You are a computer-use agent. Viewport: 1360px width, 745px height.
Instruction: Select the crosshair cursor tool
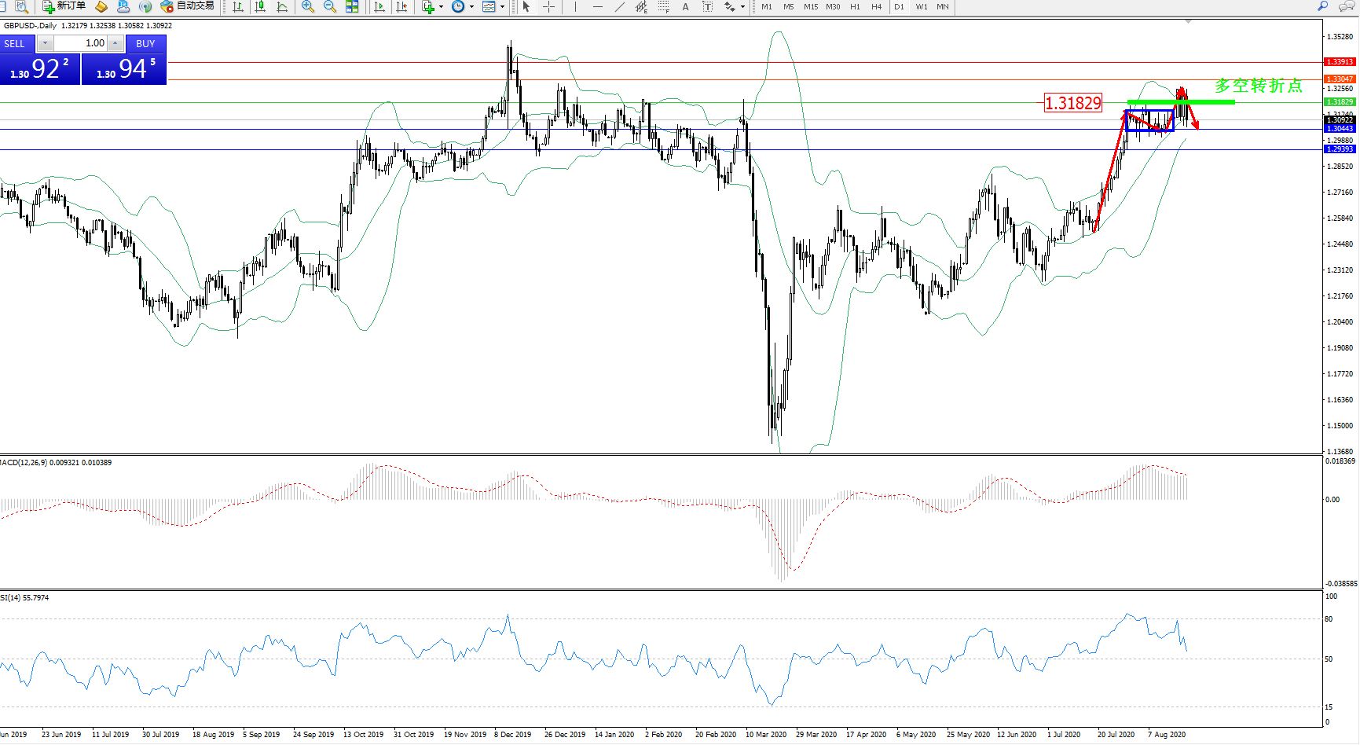point(548,6)
